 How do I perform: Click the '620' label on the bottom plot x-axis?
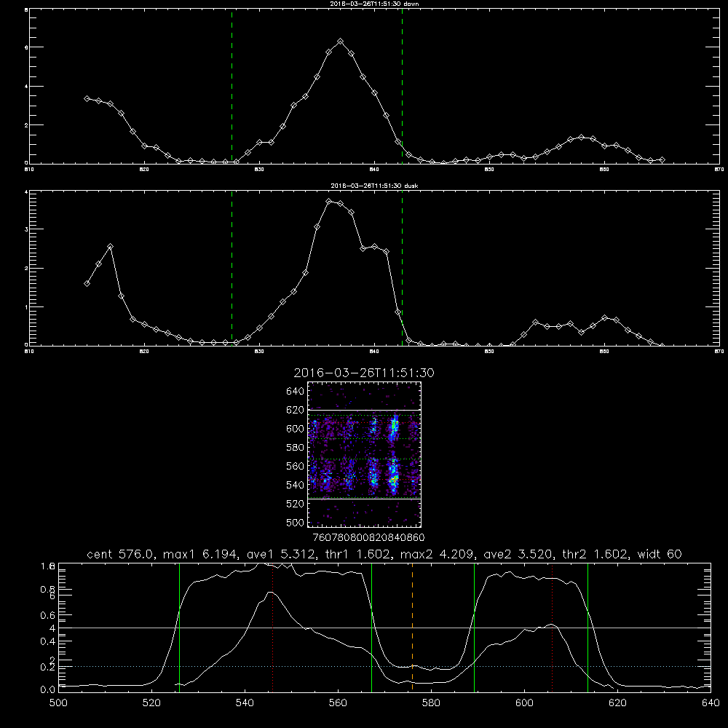point(617,703)
